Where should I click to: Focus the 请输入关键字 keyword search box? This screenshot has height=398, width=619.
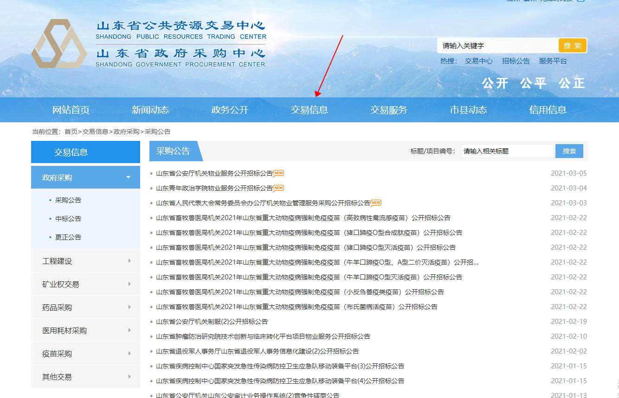(x=497, y=45)
